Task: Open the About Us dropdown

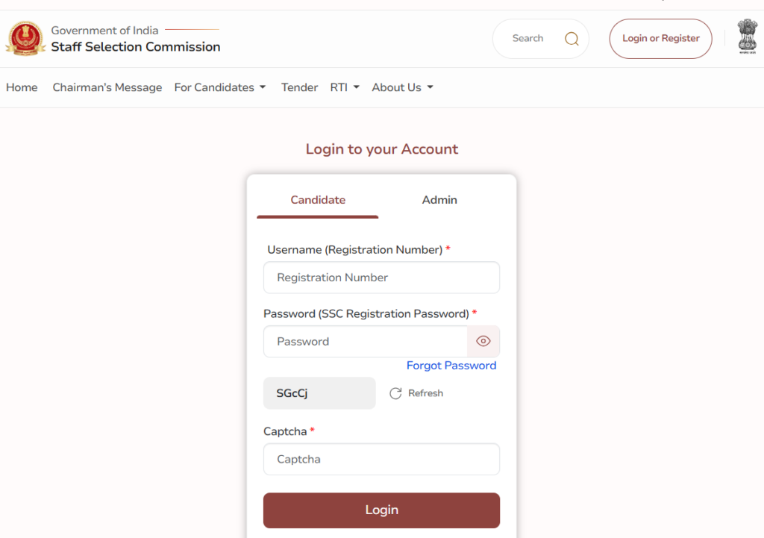Action: (x=431, y=87)
